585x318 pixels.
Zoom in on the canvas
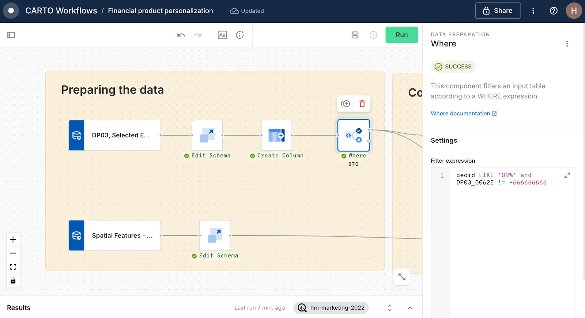[x=13, y=240]
